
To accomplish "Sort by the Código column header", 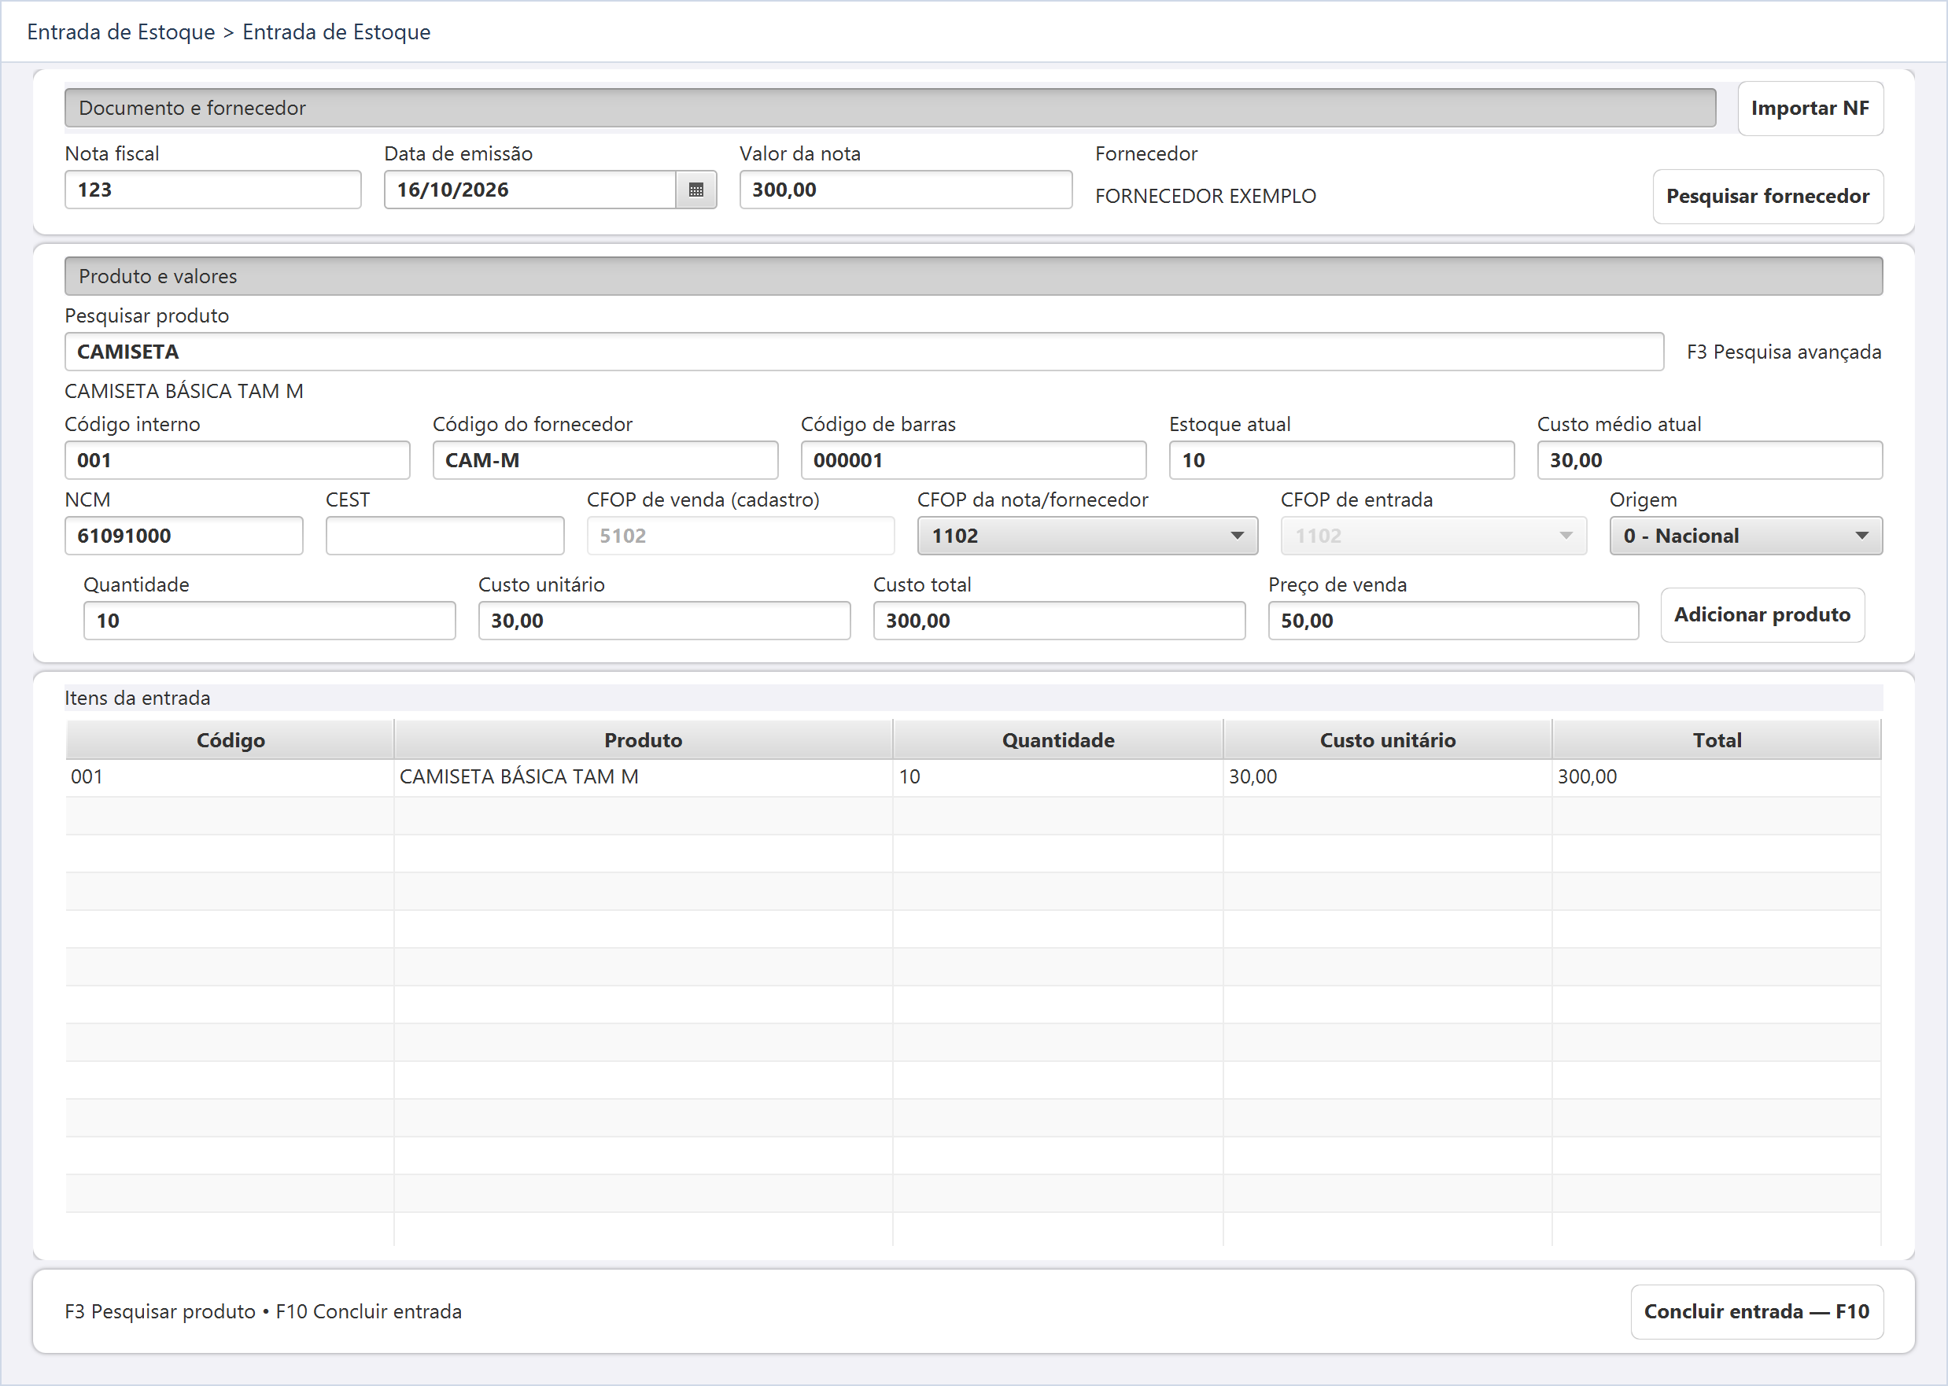I will coord(230,740).
